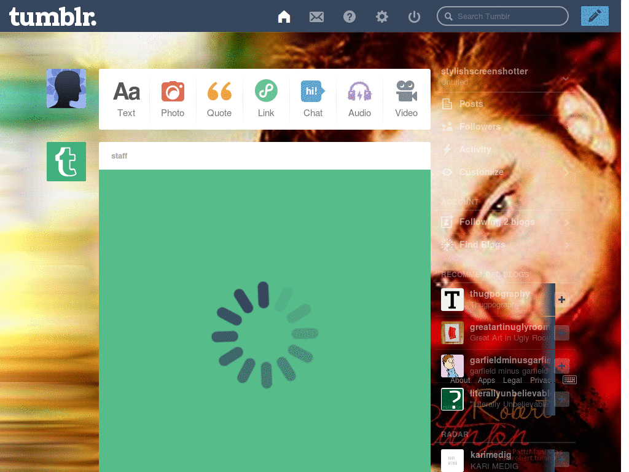Open the garfieldminusgarfield recommended blog
This screenshot has width=629, height=472.
510,360
